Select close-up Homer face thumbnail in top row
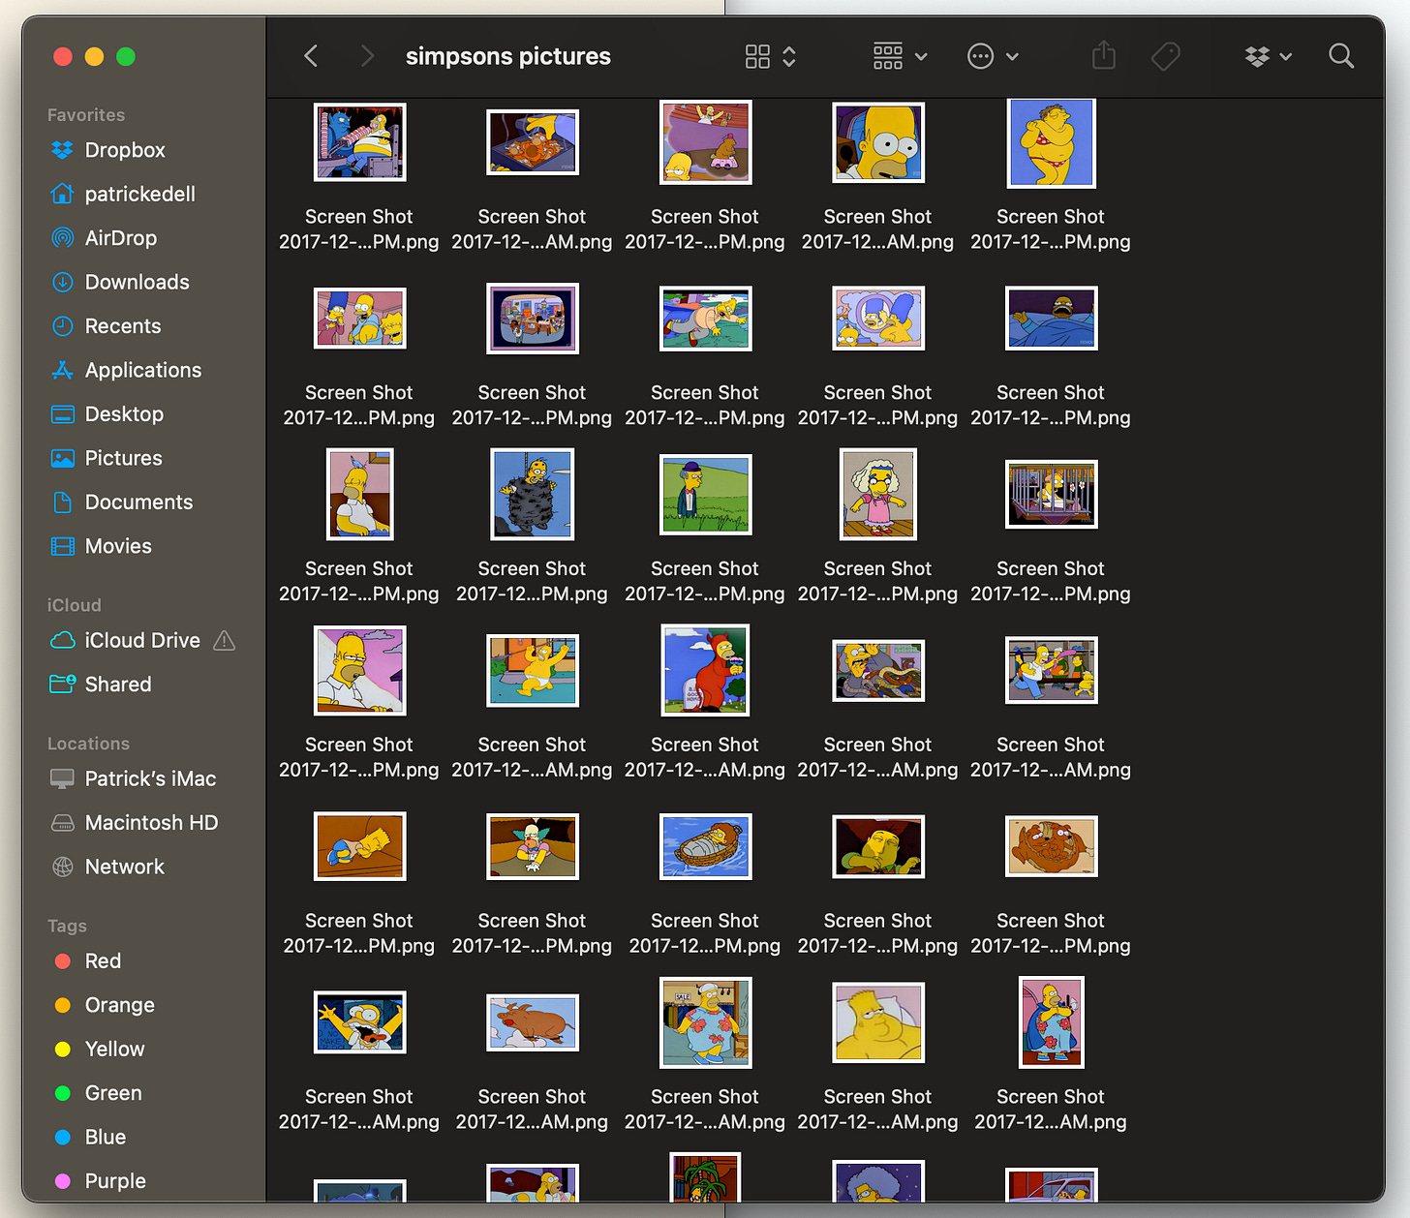1410x1218 pixels. coord(878,143)
